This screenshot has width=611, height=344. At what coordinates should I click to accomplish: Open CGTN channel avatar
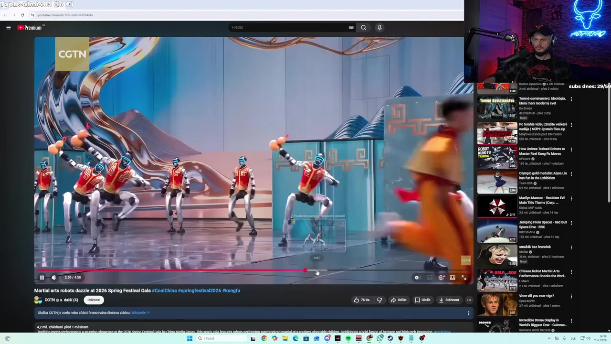pos(38,300)
